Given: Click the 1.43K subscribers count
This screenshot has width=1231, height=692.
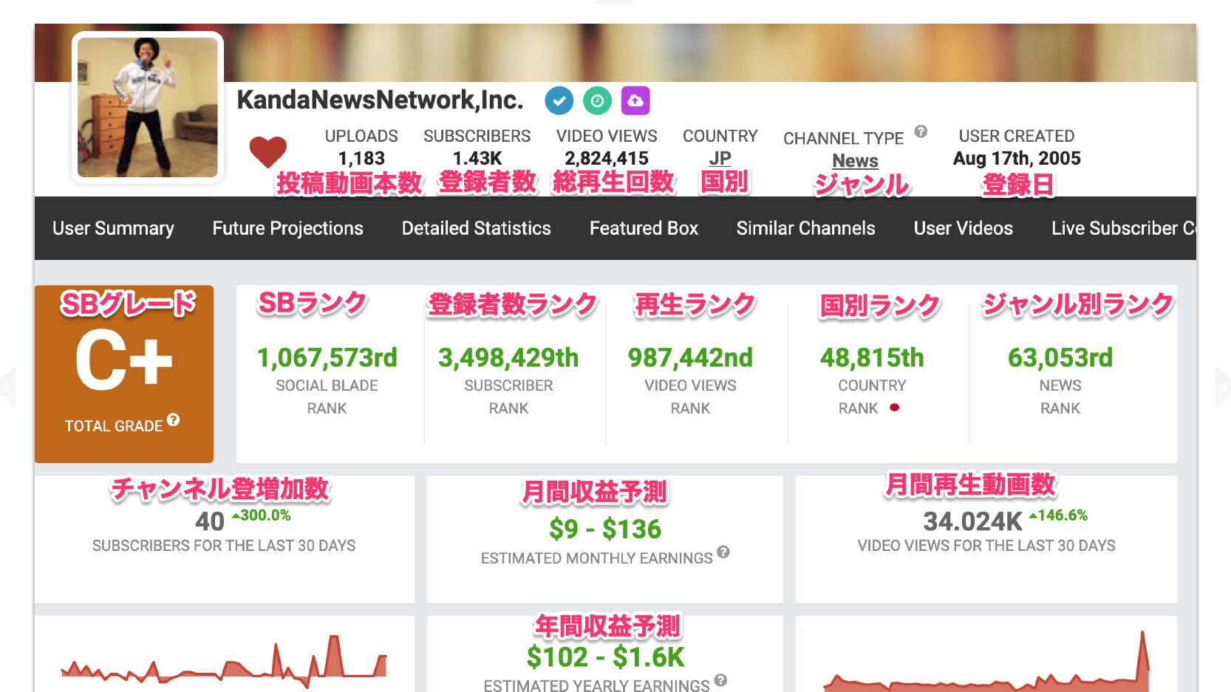Looking at the screenshot, I should 477,158.
